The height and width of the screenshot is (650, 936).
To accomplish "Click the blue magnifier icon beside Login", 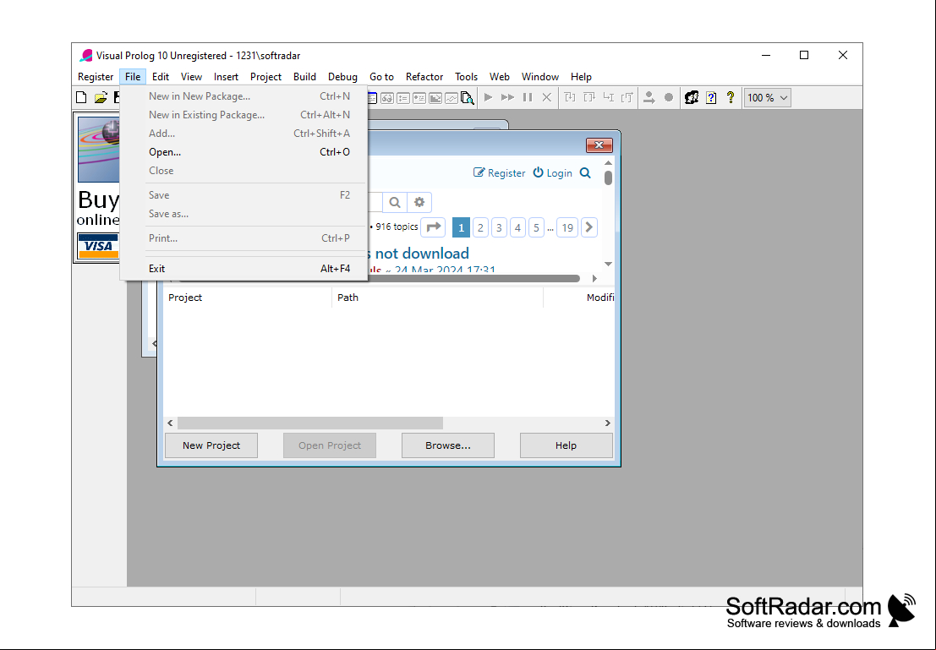I will [x=586, y=173].
